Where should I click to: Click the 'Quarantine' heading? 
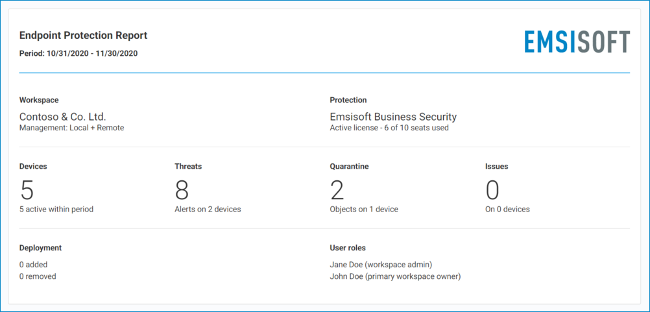(350, 167)
